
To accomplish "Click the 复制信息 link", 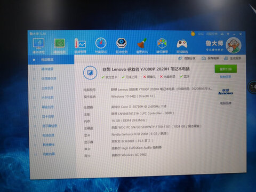I will click(226, 77).
